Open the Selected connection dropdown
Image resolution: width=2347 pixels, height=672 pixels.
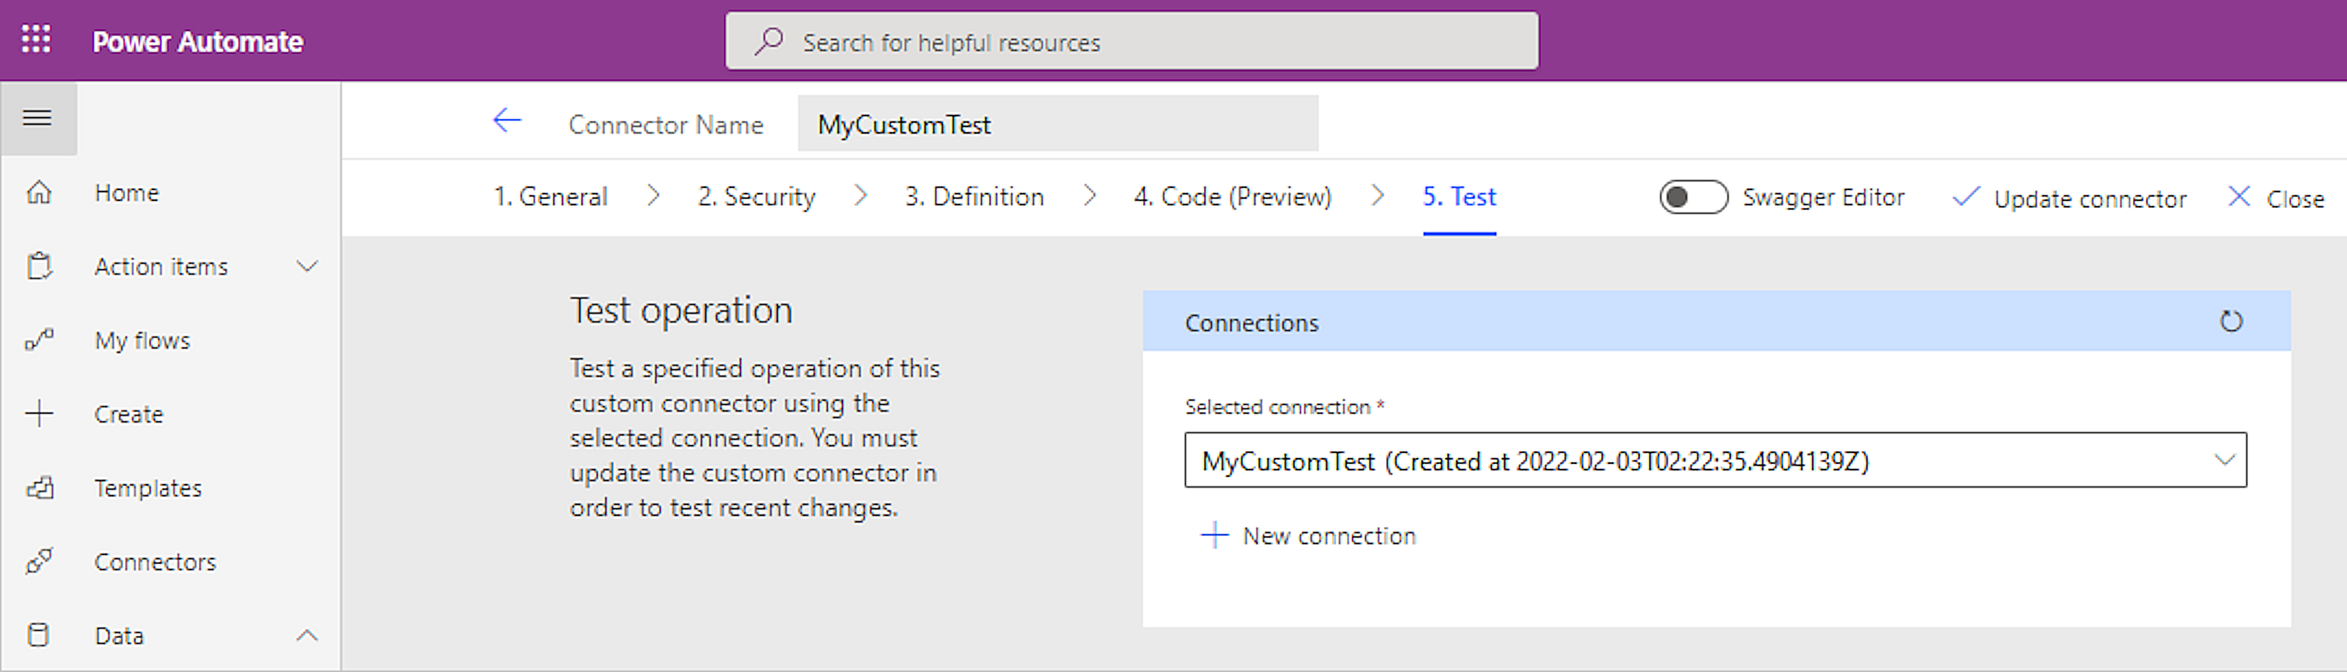(x=1714, y=461)
